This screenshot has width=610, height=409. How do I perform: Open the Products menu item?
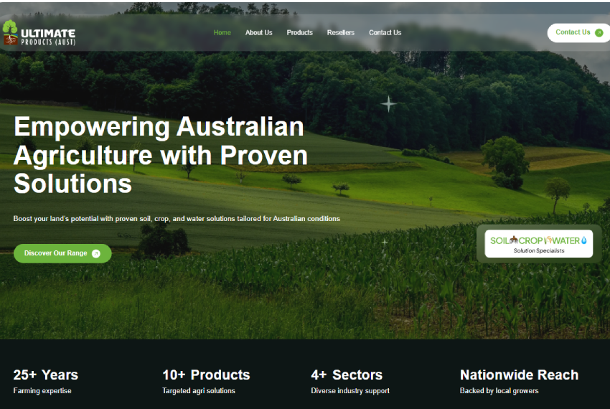[299, 33]
